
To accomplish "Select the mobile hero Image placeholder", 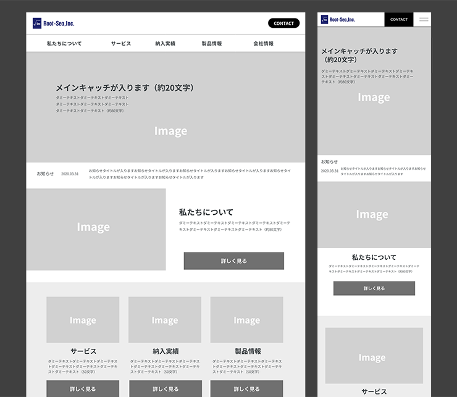I will [374, 91].
